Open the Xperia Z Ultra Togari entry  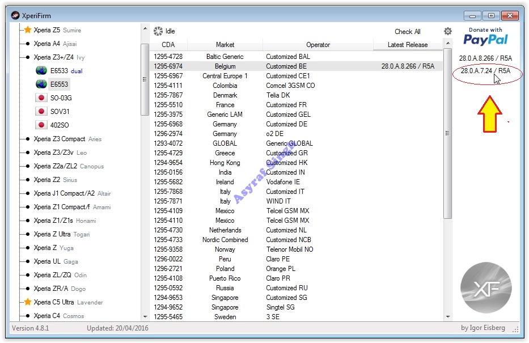62,234
